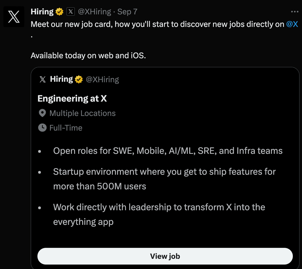Open the tweet options menu via the three dots
Image resolution: width=302 pixels, height=269 pixels.
294,11
